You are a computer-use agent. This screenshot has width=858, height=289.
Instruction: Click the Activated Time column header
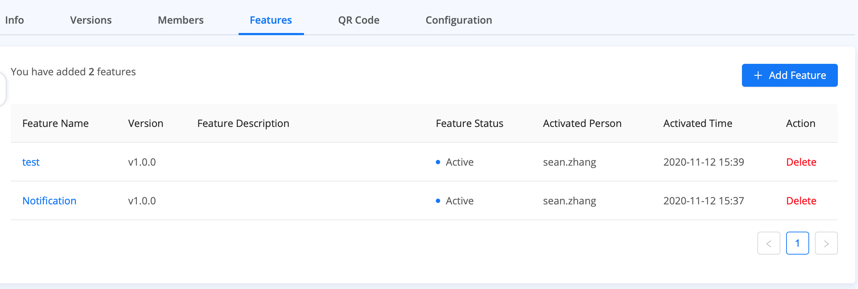point(697,123)
